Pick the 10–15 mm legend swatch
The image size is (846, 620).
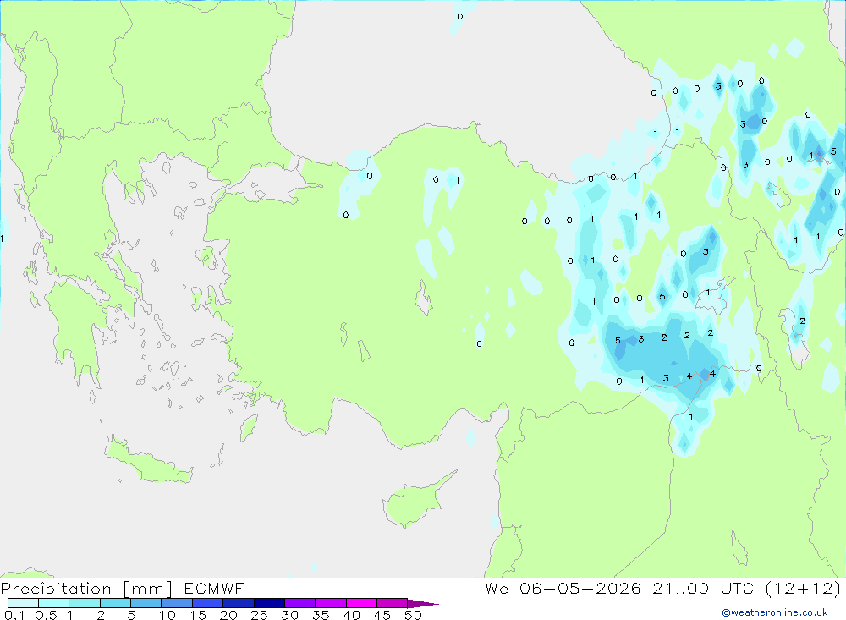coord(177,603)
